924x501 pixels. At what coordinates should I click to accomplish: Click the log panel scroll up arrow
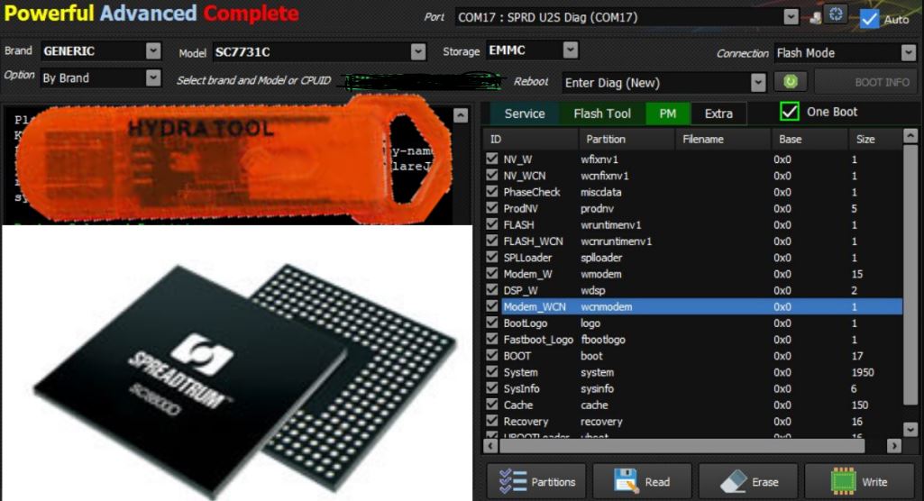tap(461, 115)
